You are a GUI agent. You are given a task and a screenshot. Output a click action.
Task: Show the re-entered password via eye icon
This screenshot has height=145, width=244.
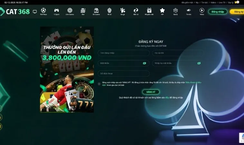click(x=199, y=63)
